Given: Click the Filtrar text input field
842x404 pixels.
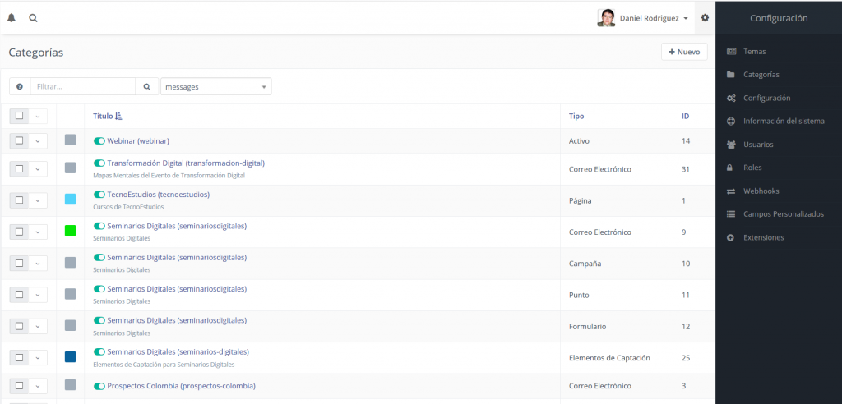Looking at the screenshot, I should pyautogui.click(x=82, y=86).
